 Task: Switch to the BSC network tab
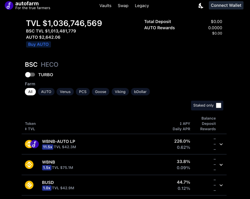pyautogui.click(x=31, y=65)
